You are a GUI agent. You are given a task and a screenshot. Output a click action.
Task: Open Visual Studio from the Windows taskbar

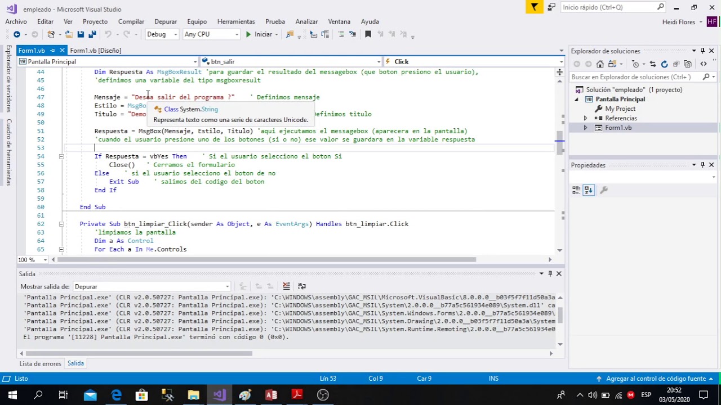(219, 395)
